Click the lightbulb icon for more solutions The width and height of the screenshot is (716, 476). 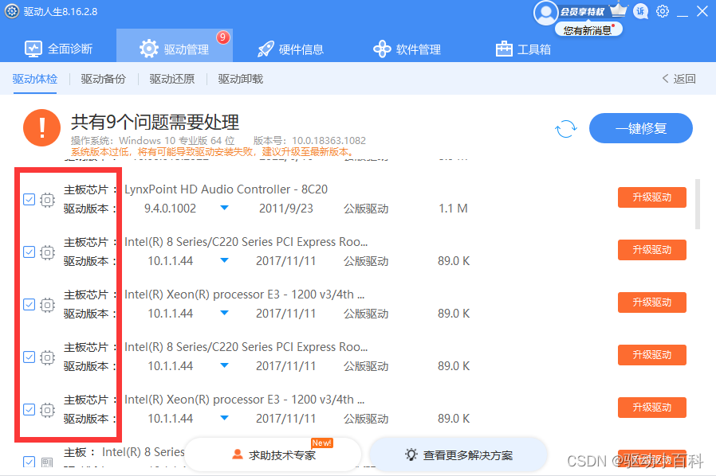pyautogui.click(x=411, y=455)
